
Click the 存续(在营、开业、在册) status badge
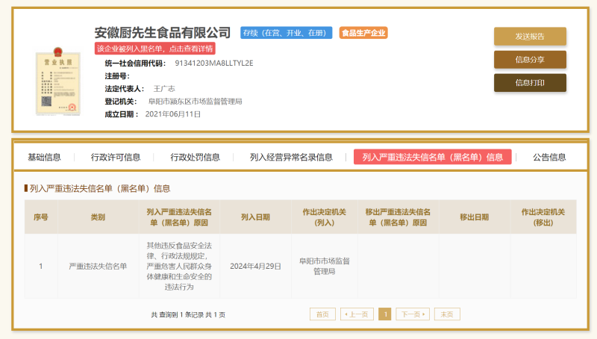pyautogui.click(x=286, y=33)
